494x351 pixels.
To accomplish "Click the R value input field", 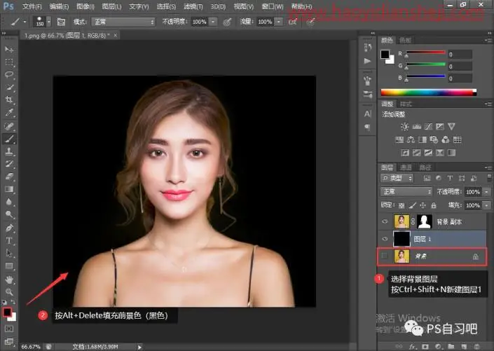I will (460, 54).
